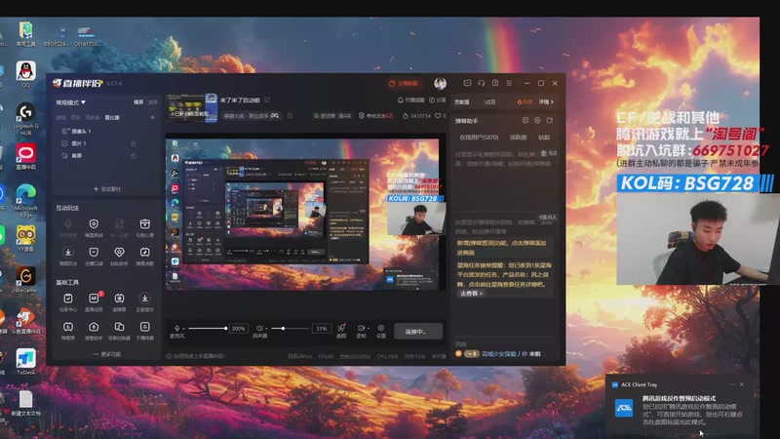Edit the stream title pencil icon

pos(267,100)
